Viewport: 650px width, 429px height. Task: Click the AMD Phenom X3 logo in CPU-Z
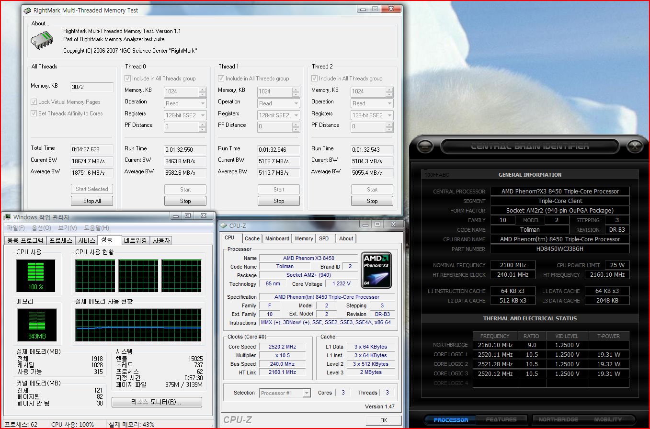coord(376,270)
